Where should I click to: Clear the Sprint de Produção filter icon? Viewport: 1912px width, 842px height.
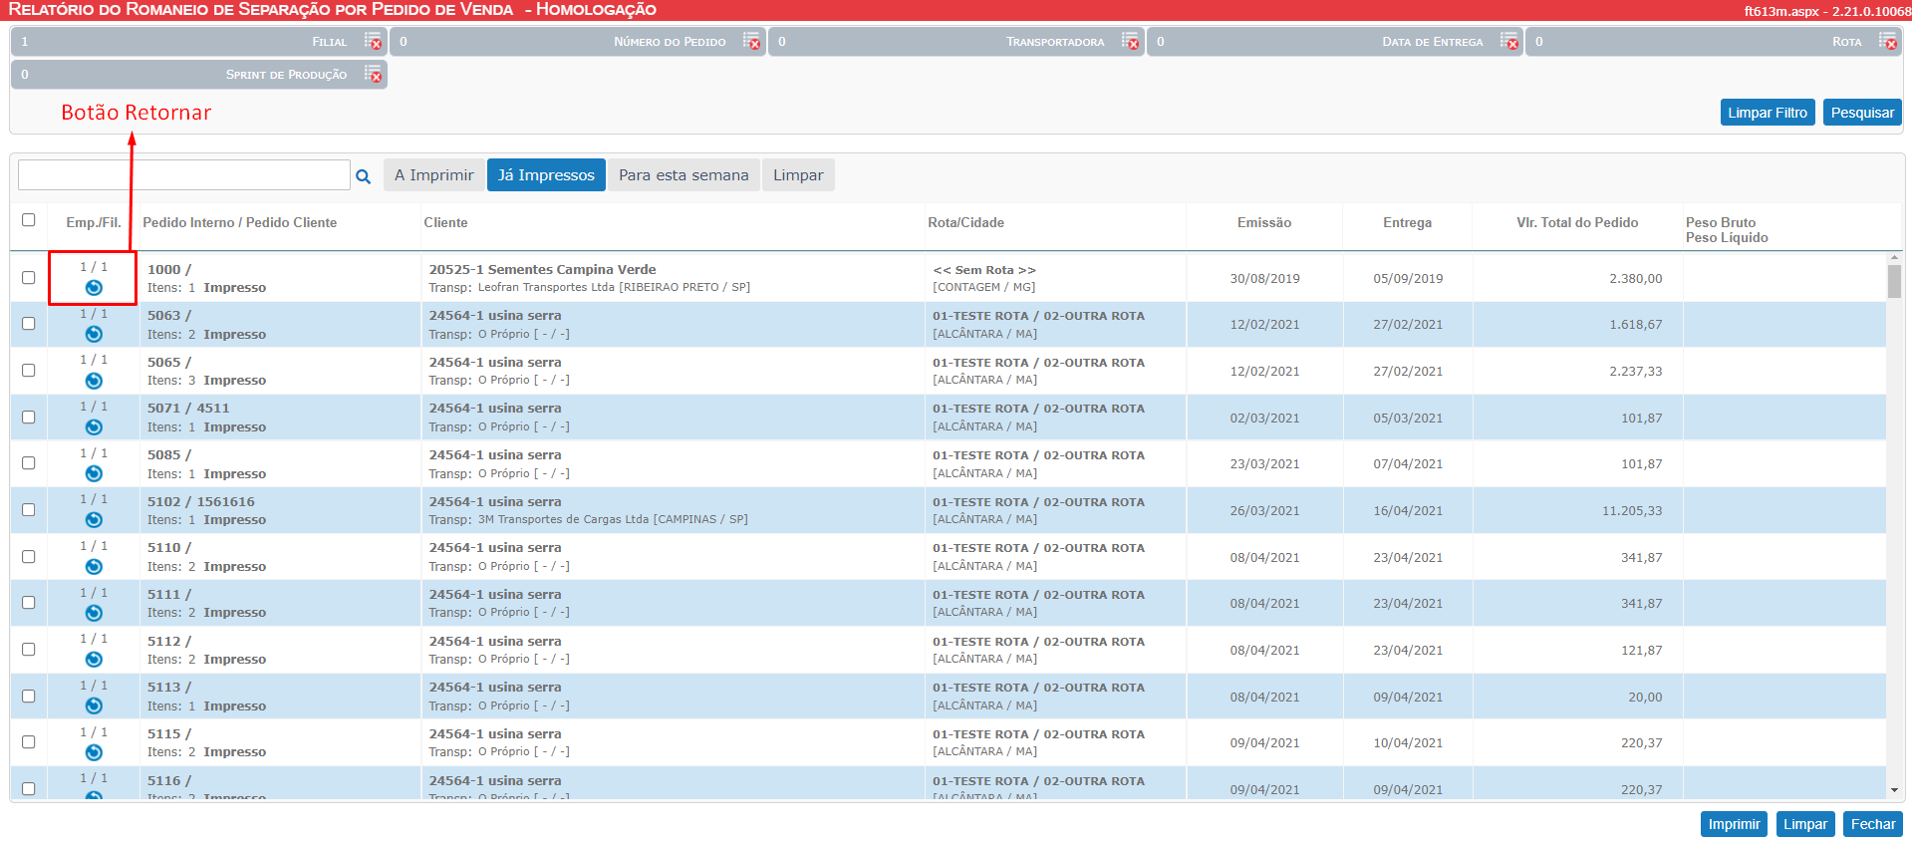(373, 74)
